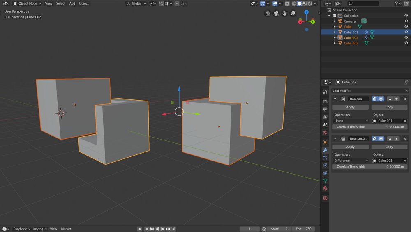The width and height of the screenshot is (411, 232).
Task: Uncheck the Collection checkbox in outliner
Action: pyautogui.click(x=335, y=16)
